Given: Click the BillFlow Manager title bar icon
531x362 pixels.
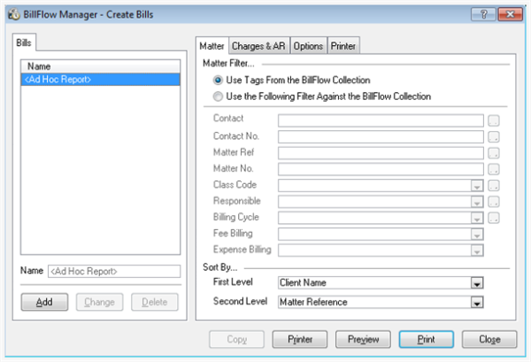Looking at the screenshot, I should [13, 14].
